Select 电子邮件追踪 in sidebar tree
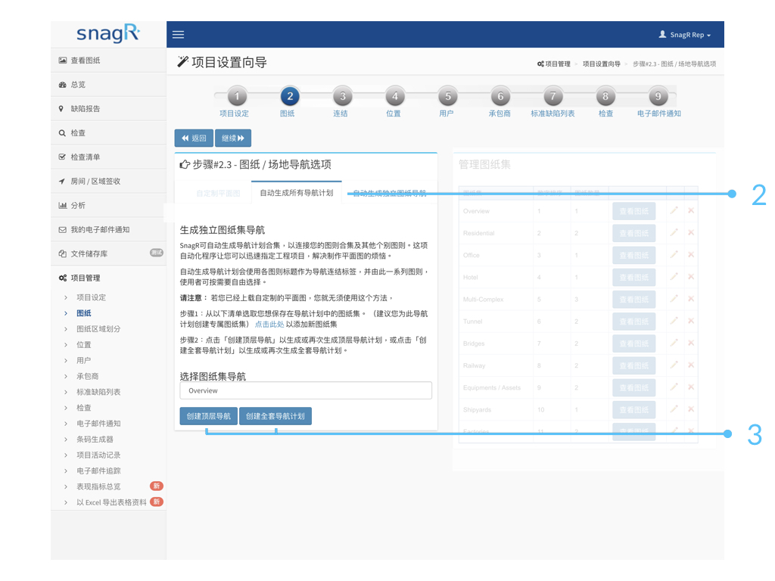Image resolution: width=775 pixels, height=581 pixels. click(98, 471)
